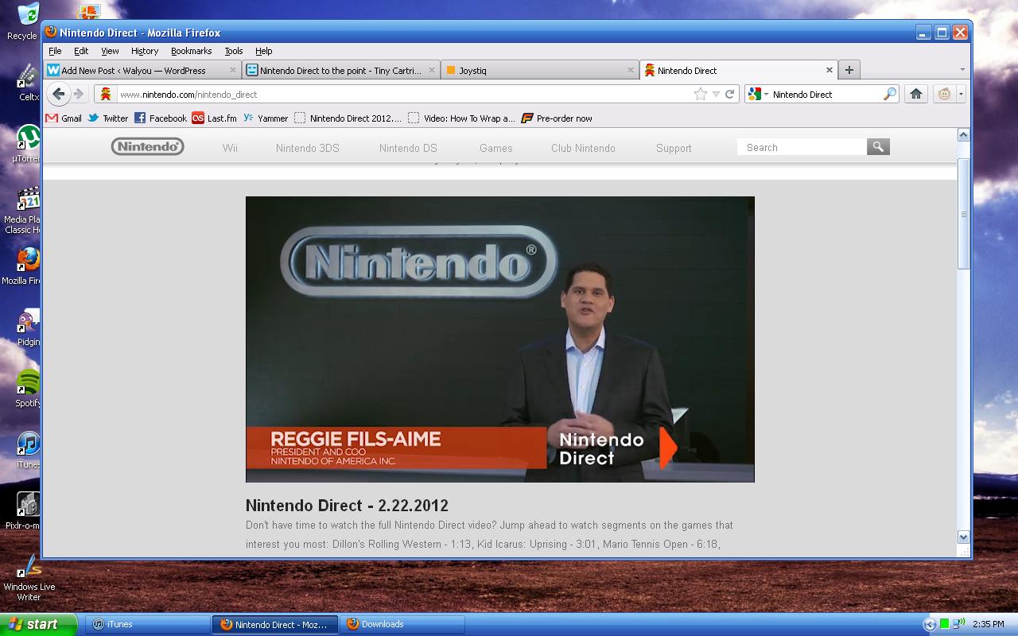This screenshot has width=1018, height=636.
Task: Expand the URL history dropdown arrow
Action: pyautogui.click(x=716, y=94)
